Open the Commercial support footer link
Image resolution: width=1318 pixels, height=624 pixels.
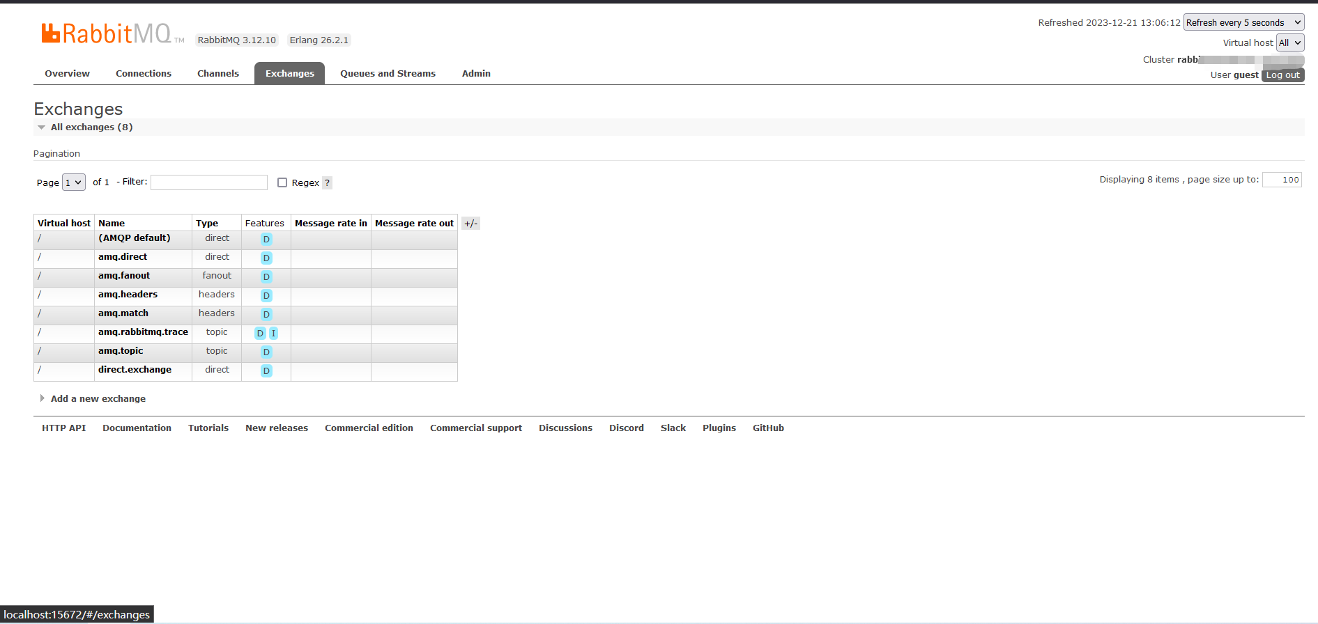[476, 428]
